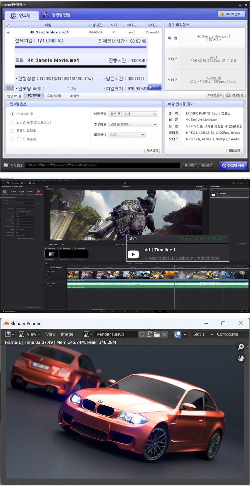This screenshot has width=250, height=487.
Task: Select the YouTube 1080p render preset
Action: click(x=38, y=192)
